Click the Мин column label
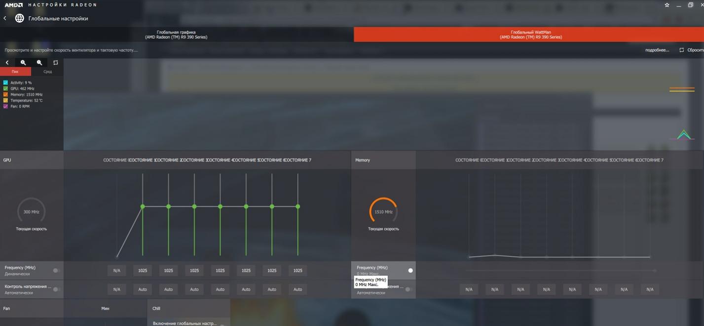Screen dimensions: 704x326 [105, 308]
